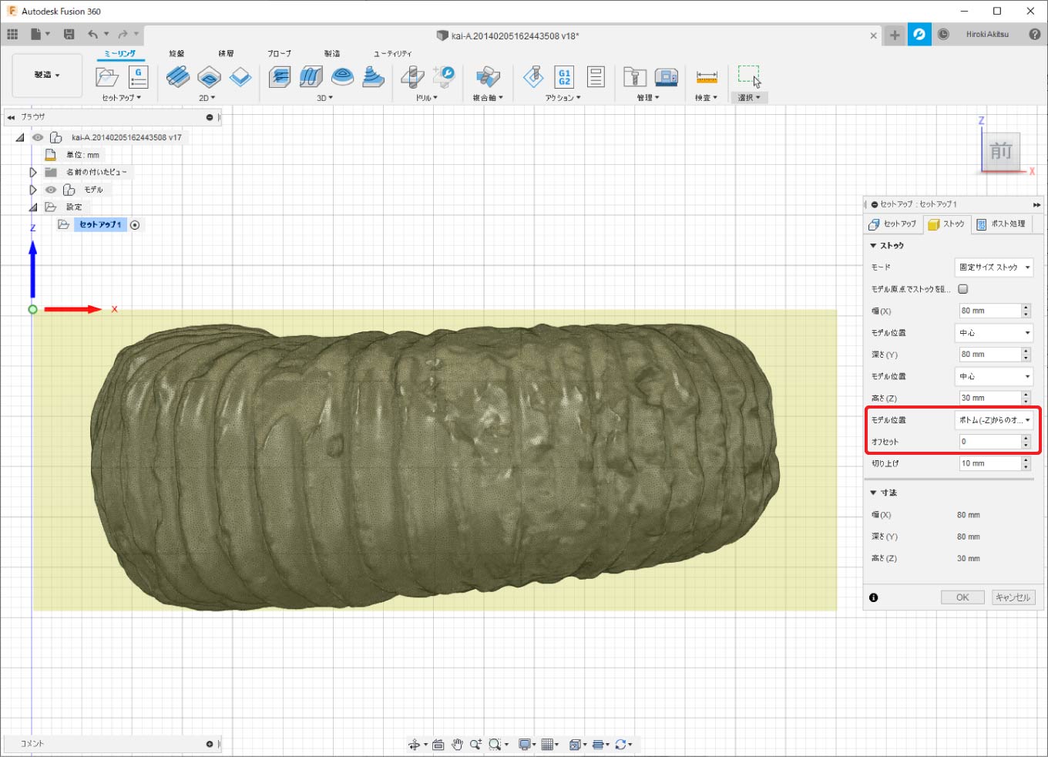Image resolution: width=1048 pixels, height=757 pixels.
Task: Toggle eye visibility for モデル in browser
Action: (x=51, y=190)
